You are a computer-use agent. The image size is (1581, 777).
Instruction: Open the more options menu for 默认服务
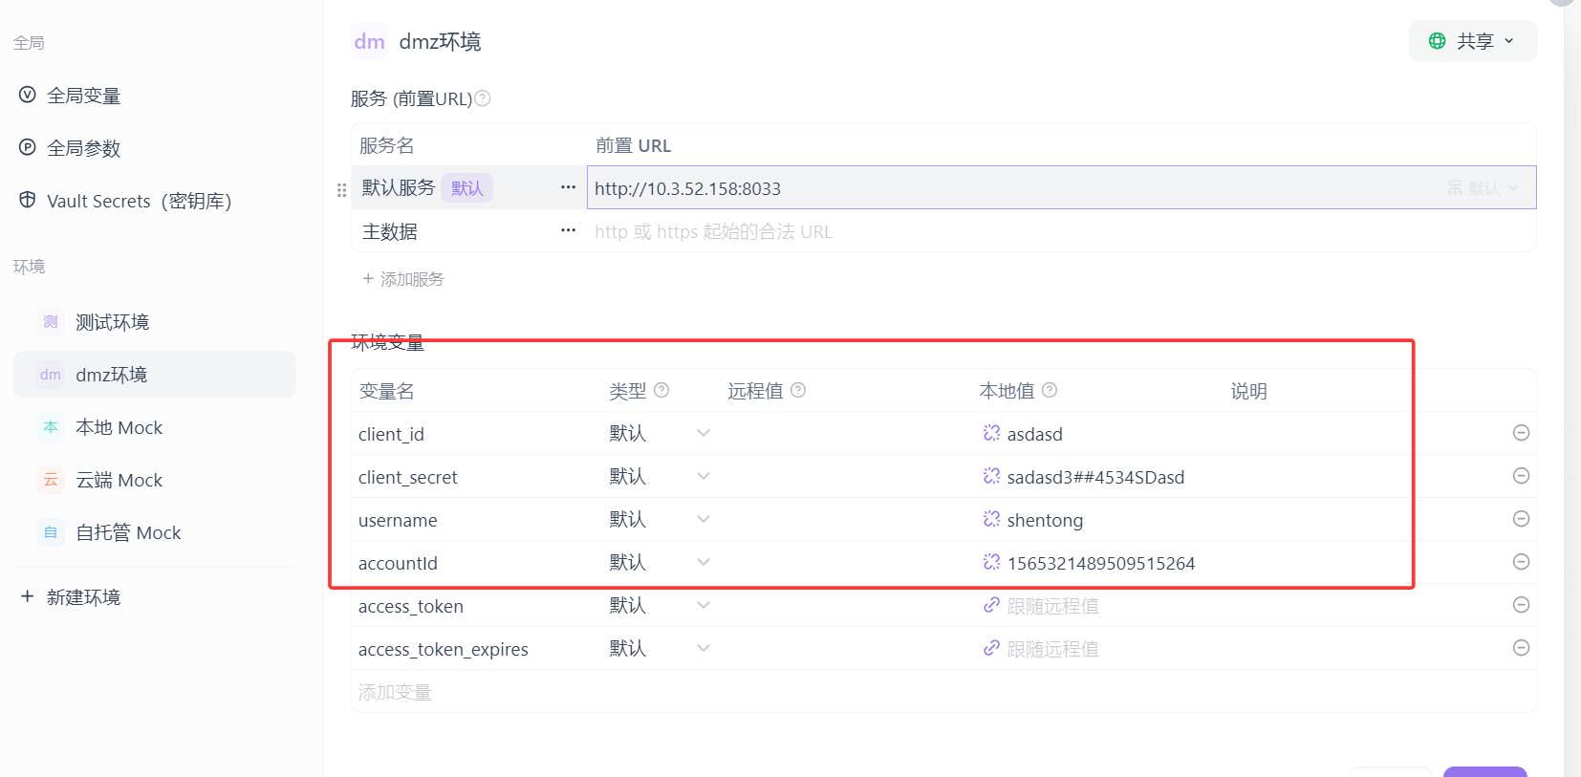568,187
